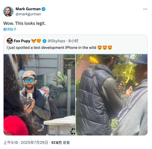Open the right photo of man in vest
The width and height of the screenshot is (152, 149).
point(111,95)
